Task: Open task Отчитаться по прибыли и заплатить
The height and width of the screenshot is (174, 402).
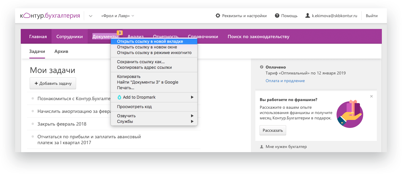Action: (89, 140)
